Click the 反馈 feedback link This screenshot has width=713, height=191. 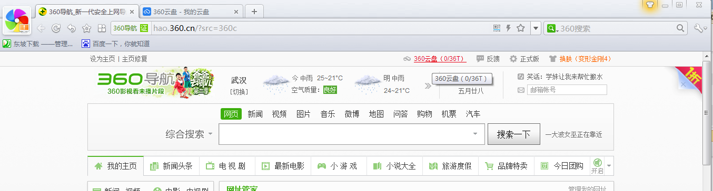click(x=488, y=59)
